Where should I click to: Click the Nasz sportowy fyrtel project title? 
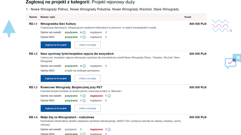pyautogui.click(x=77, y=54)
